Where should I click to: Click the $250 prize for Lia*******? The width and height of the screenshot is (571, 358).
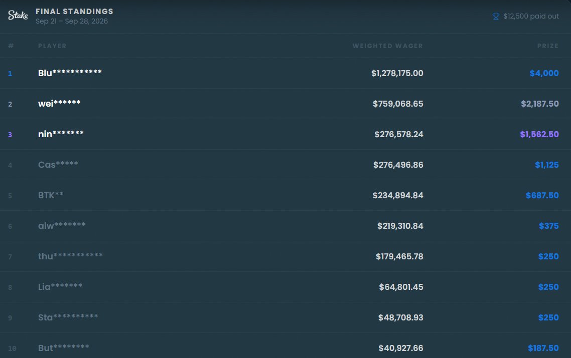(548, 287)
